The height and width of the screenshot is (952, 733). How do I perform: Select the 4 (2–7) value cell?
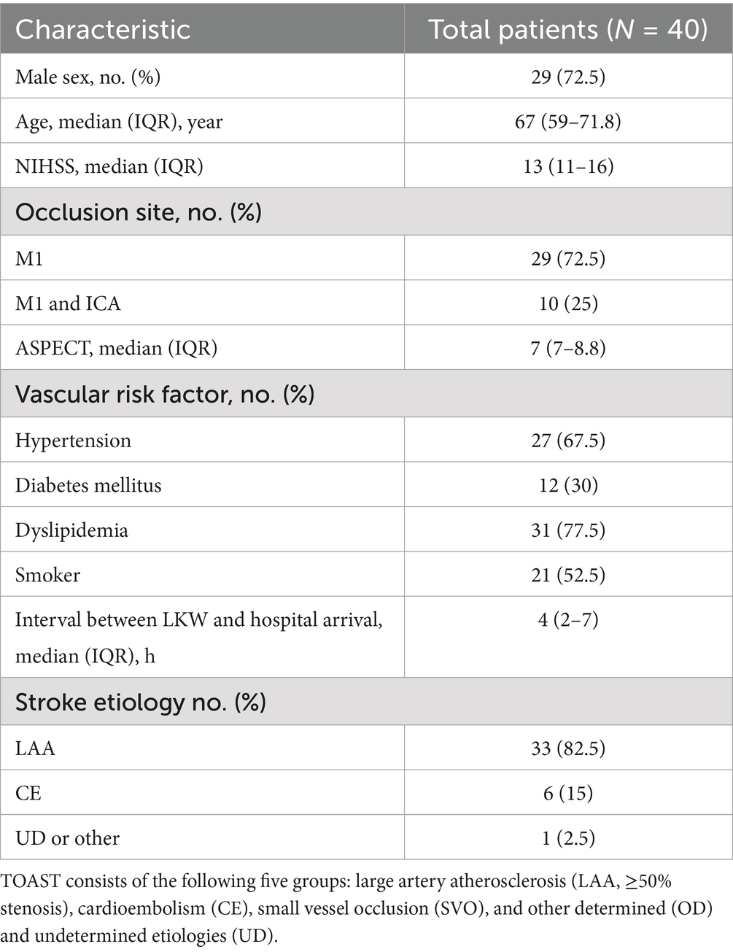click(567, 620)
